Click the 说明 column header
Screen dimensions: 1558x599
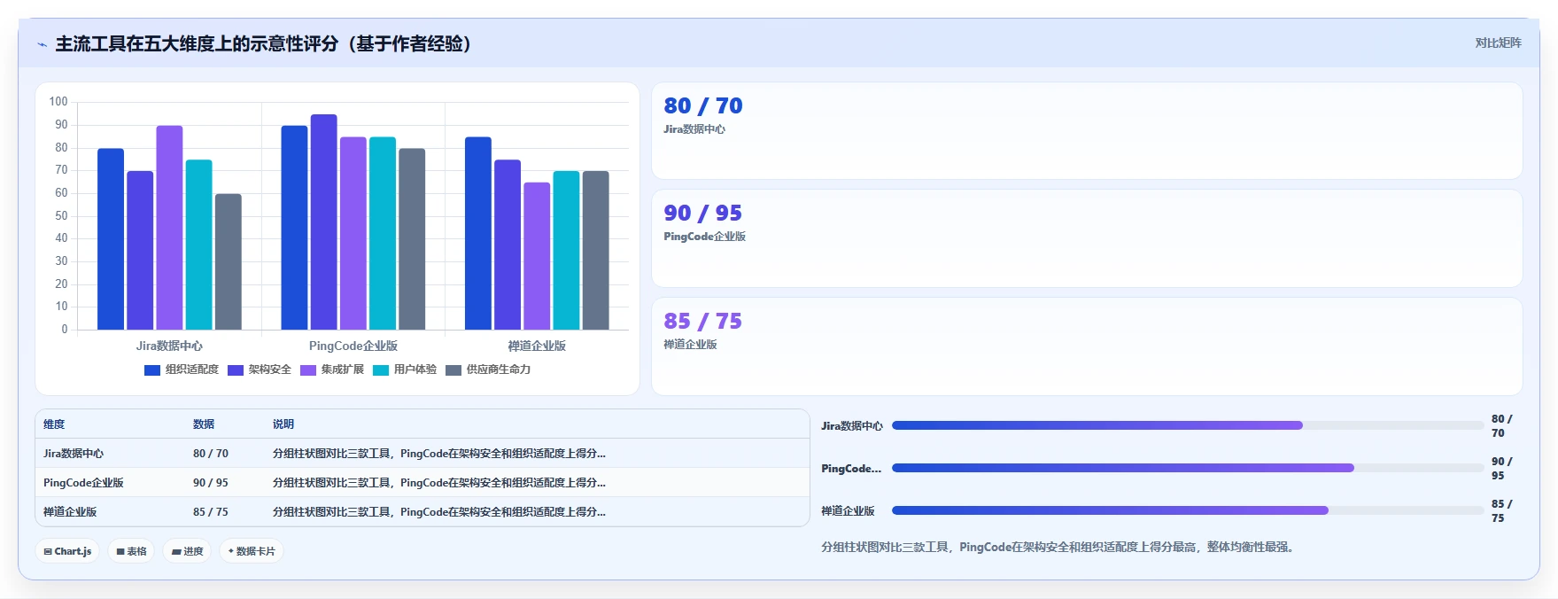click(x=283, y=424)
